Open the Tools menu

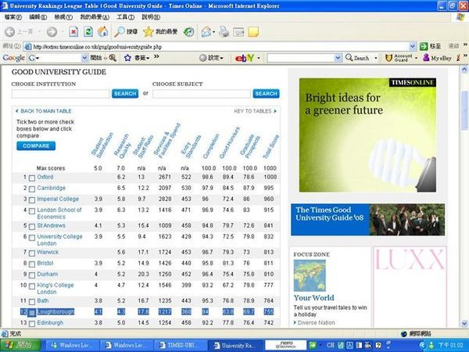[125, 17]
